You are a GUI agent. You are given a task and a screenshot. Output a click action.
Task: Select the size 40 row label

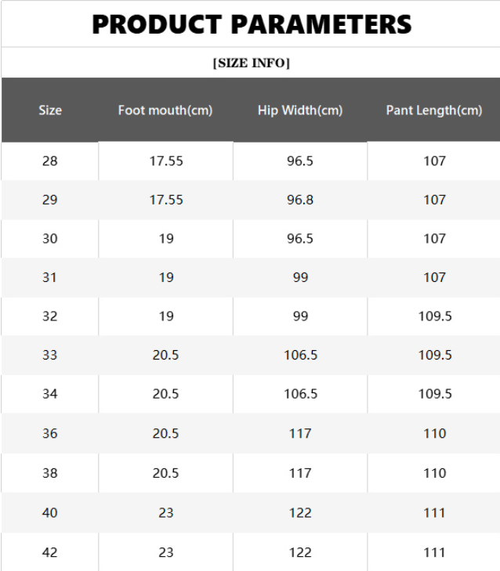[x=50, y=513]
